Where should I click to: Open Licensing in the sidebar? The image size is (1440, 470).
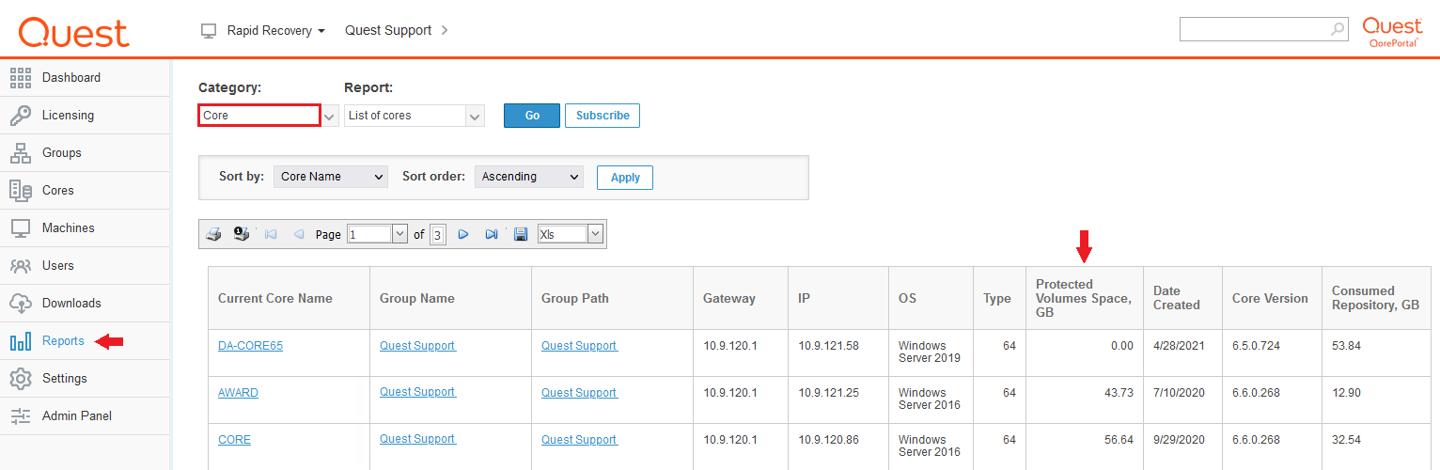[86, 115]
